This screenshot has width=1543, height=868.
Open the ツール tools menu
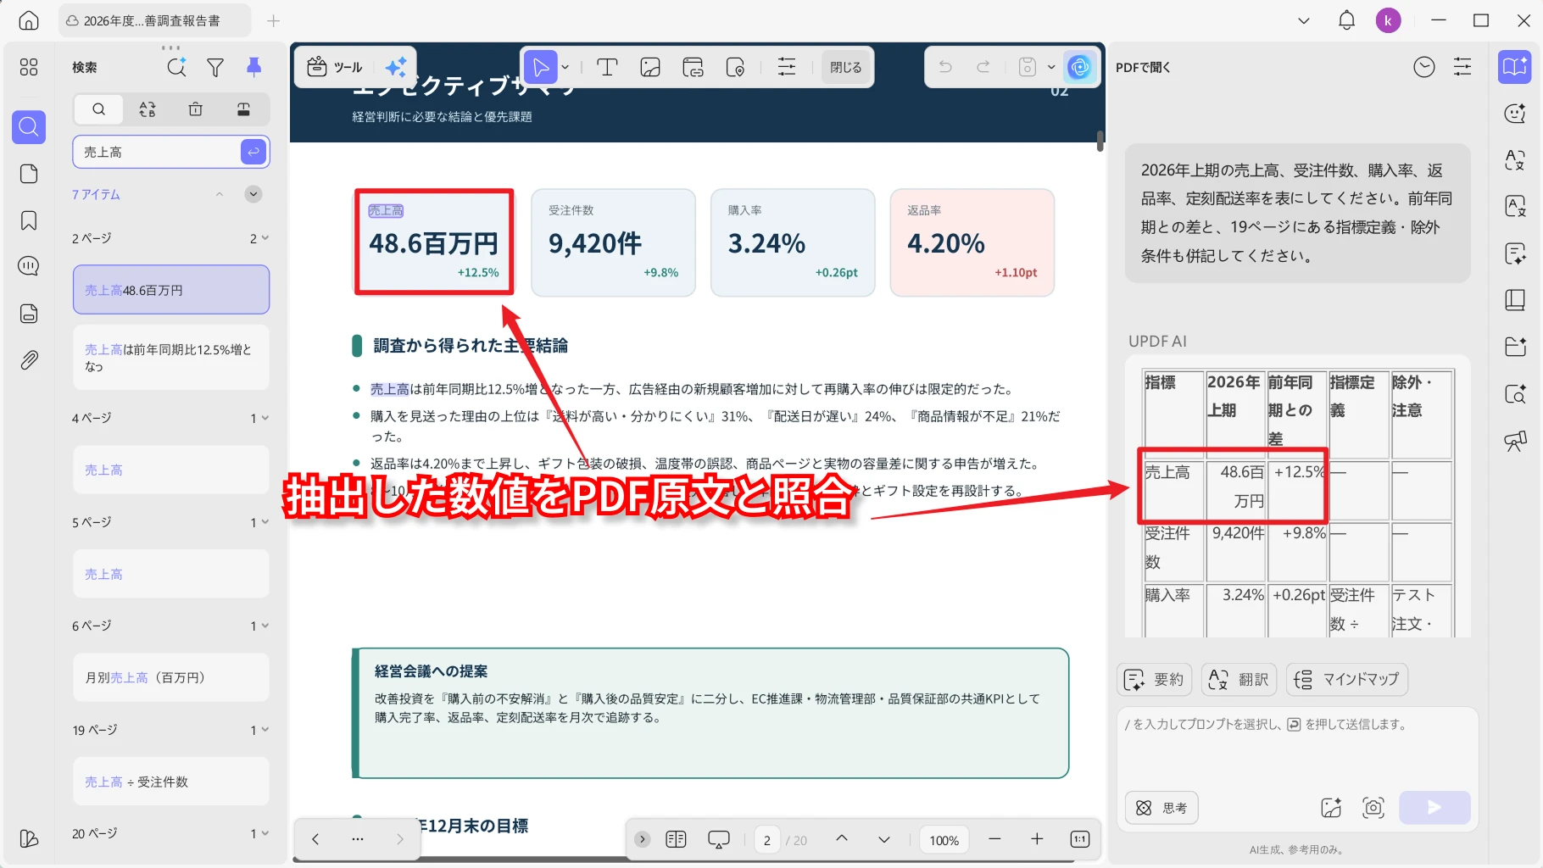pos(334,67)
